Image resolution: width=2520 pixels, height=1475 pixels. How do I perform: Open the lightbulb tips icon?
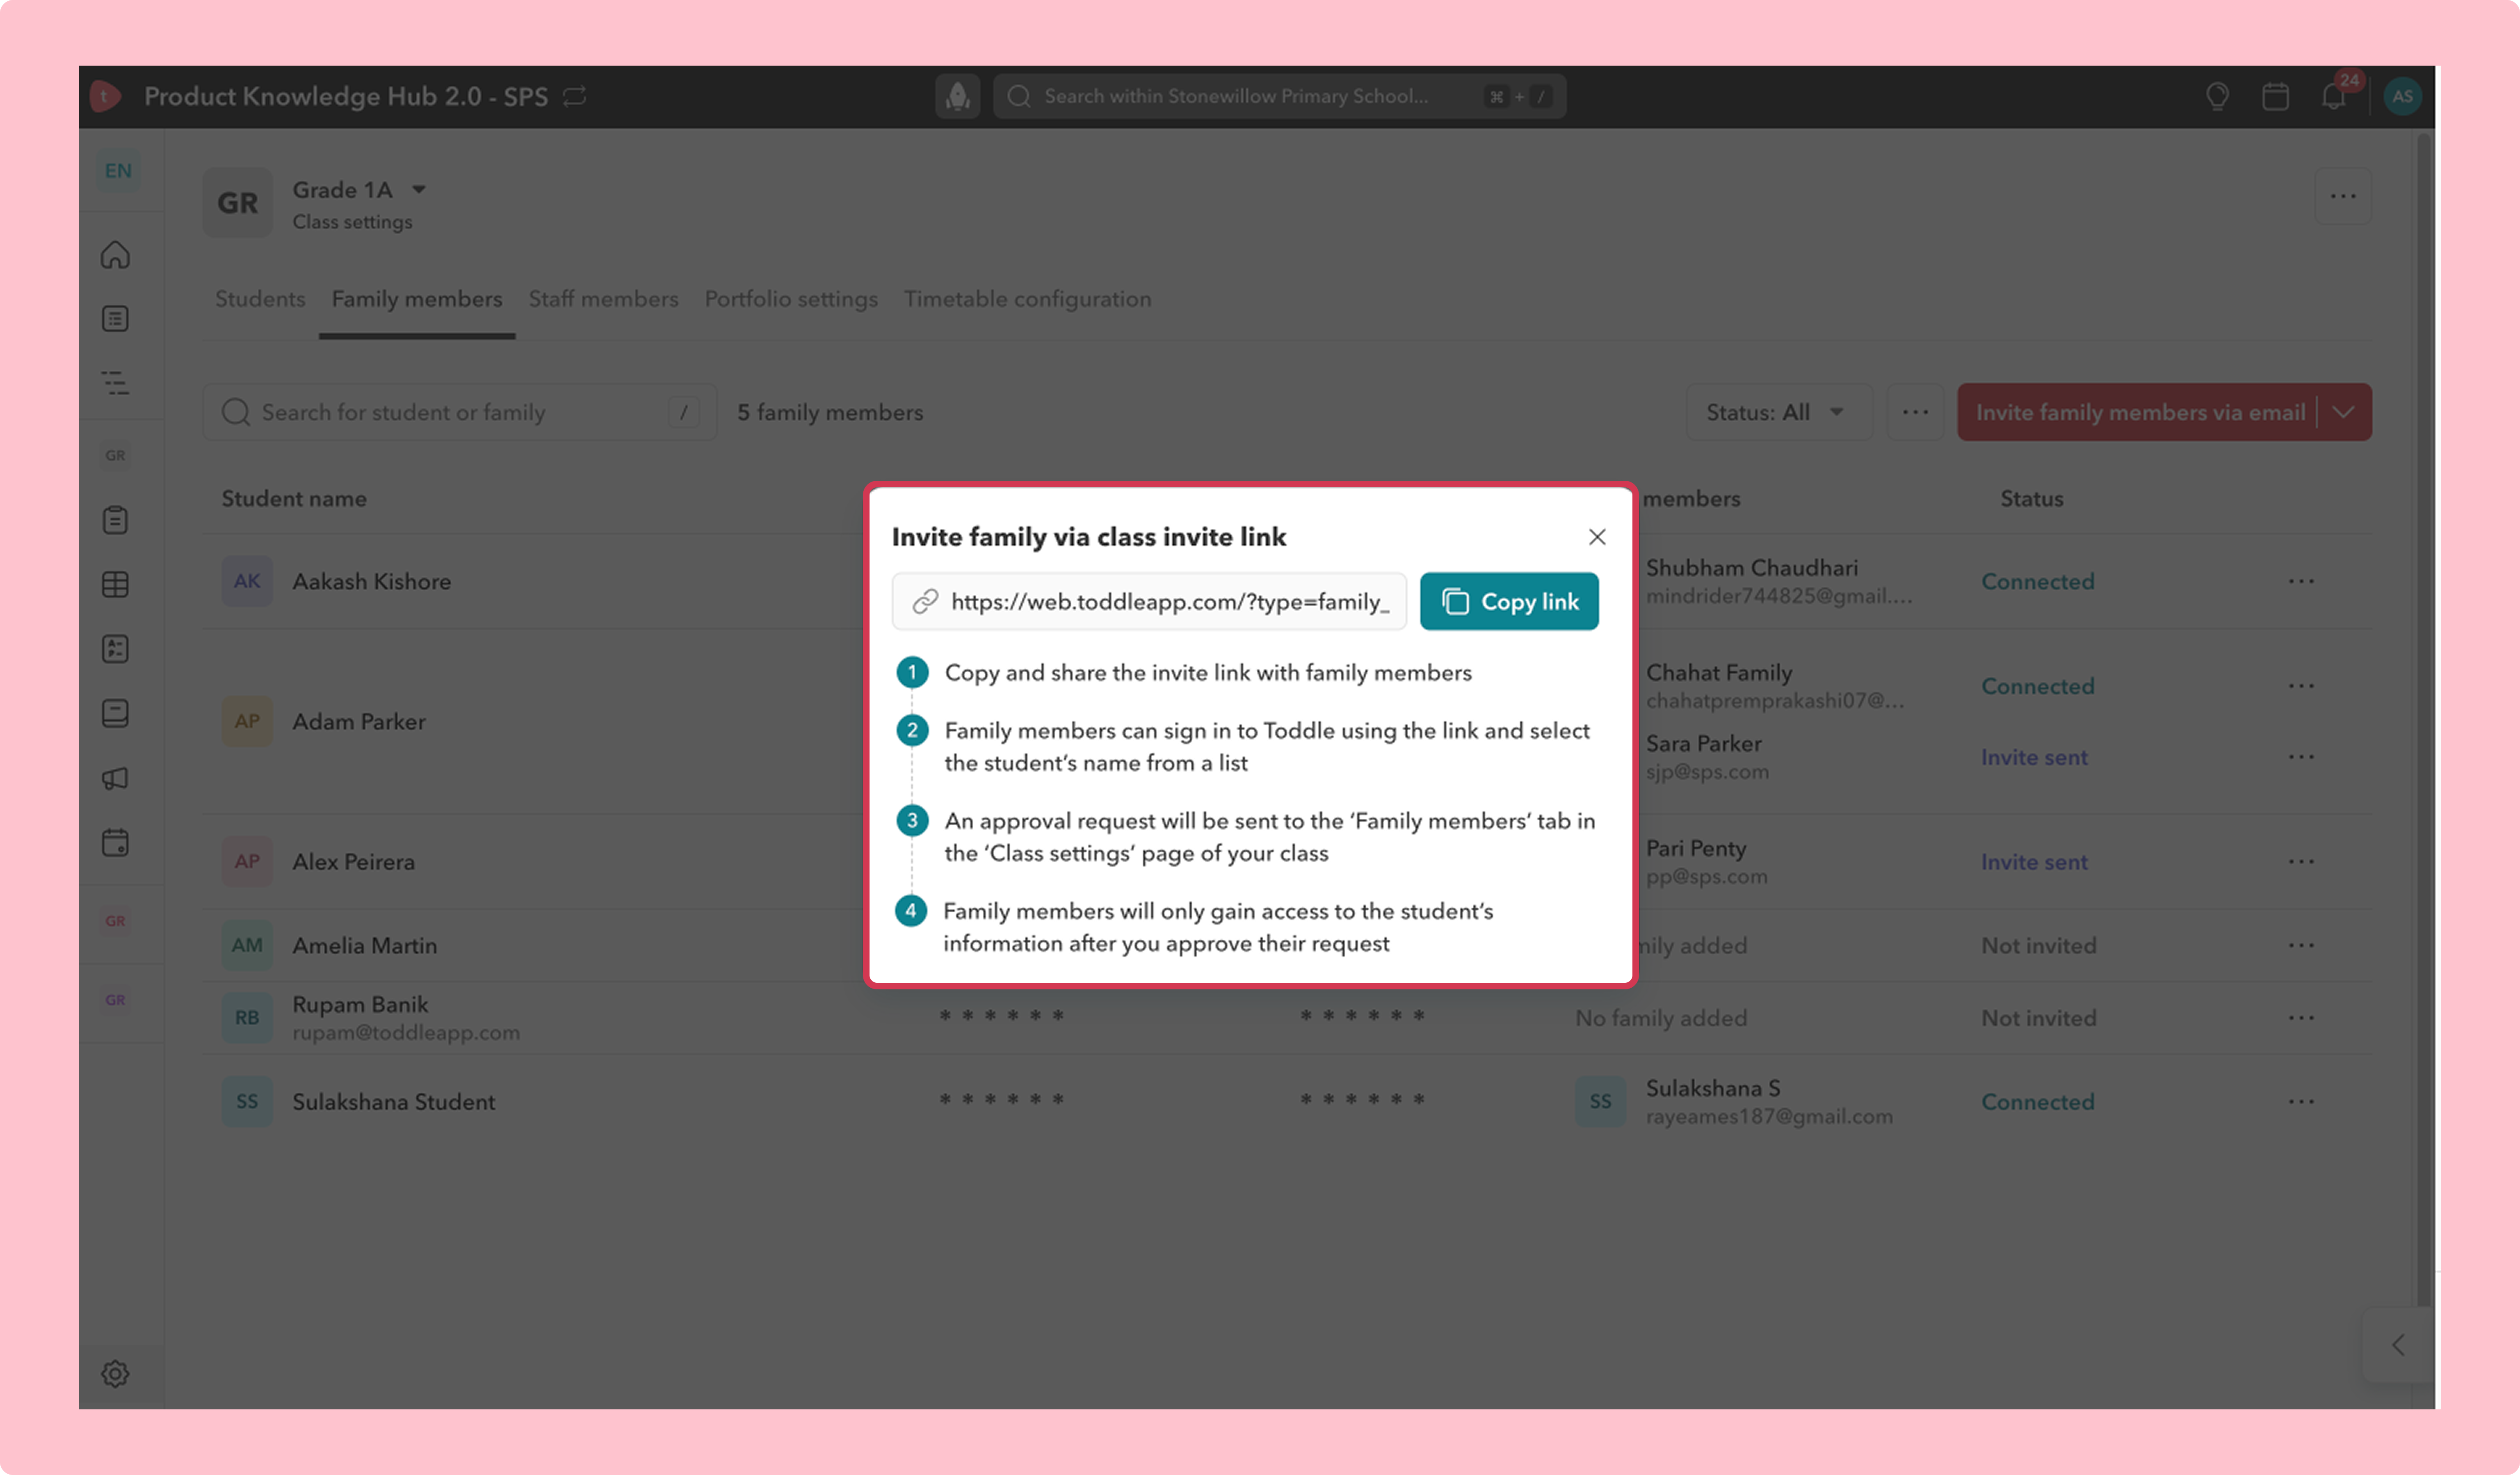[x=2217, y=96]
